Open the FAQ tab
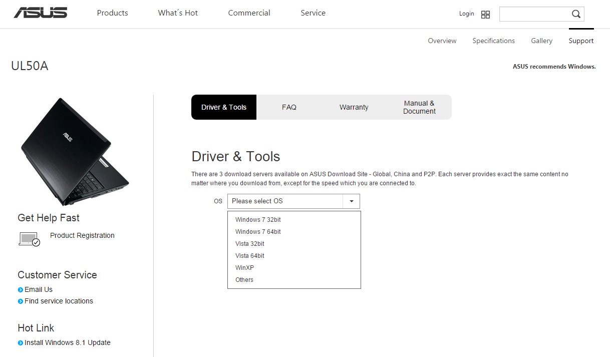The width and height of the screenshot is (610, 357). (x=289, y=107)
